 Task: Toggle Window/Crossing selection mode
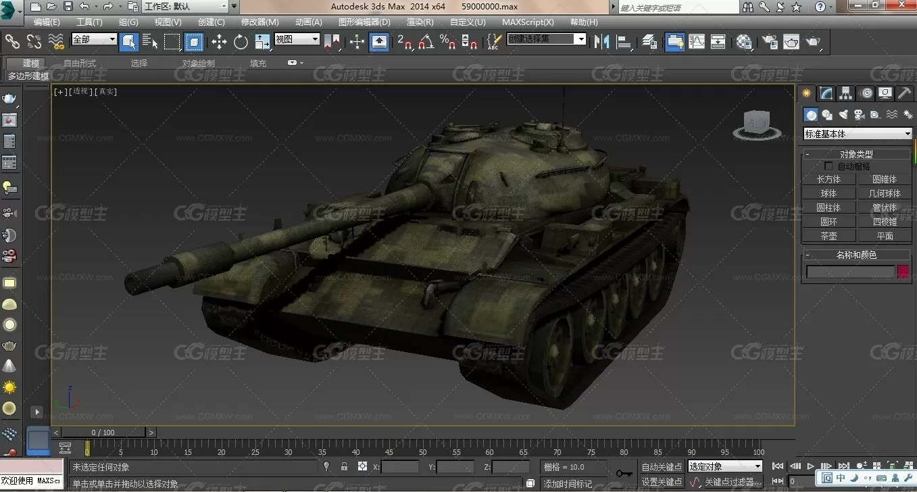pyautogui.click(x=194, y=42)
